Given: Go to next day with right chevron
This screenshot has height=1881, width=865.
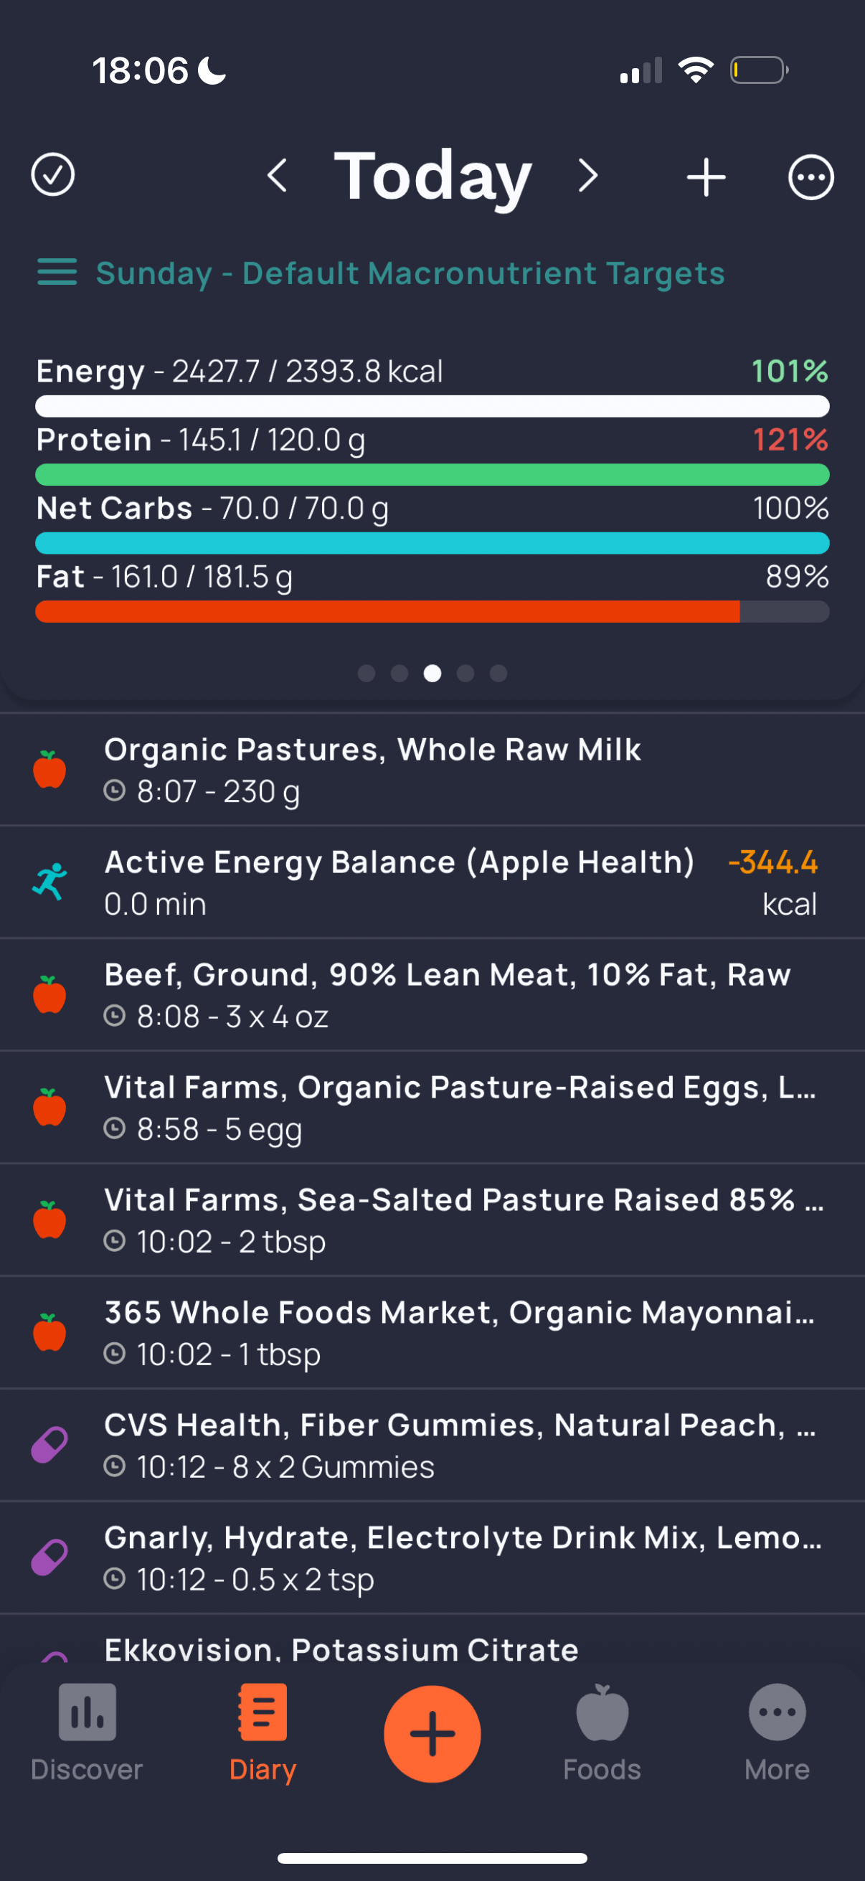Looking at the screenshot, I should pyautogui.click(x=587, y=176).
